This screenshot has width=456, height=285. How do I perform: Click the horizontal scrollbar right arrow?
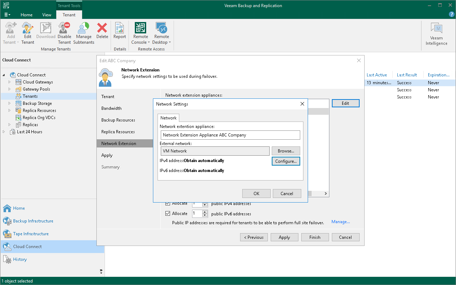(x=325, y=194)
